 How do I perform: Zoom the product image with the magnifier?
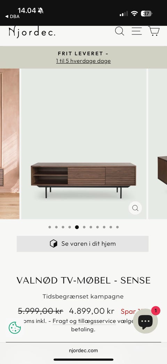coord(135,208)
